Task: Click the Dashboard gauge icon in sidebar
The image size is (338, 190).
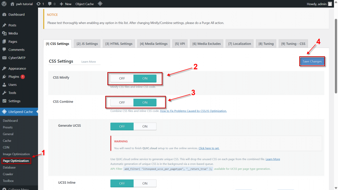Action: 4,15
